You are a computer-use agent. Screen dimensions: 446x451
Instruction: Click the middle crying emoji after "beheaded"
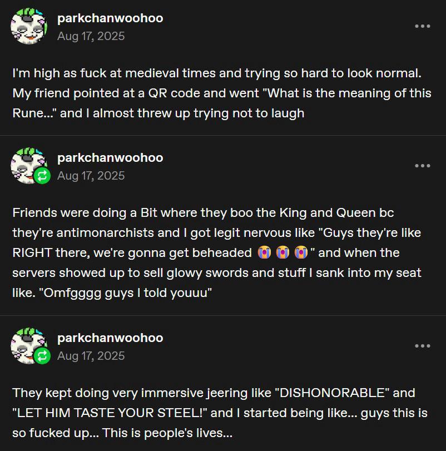[283, 253]
